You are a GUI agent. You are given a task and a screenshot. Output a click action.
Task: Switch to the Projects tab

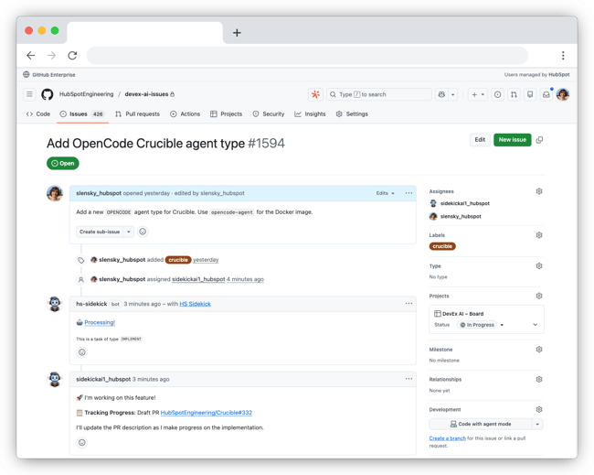[x=226, y=113]
